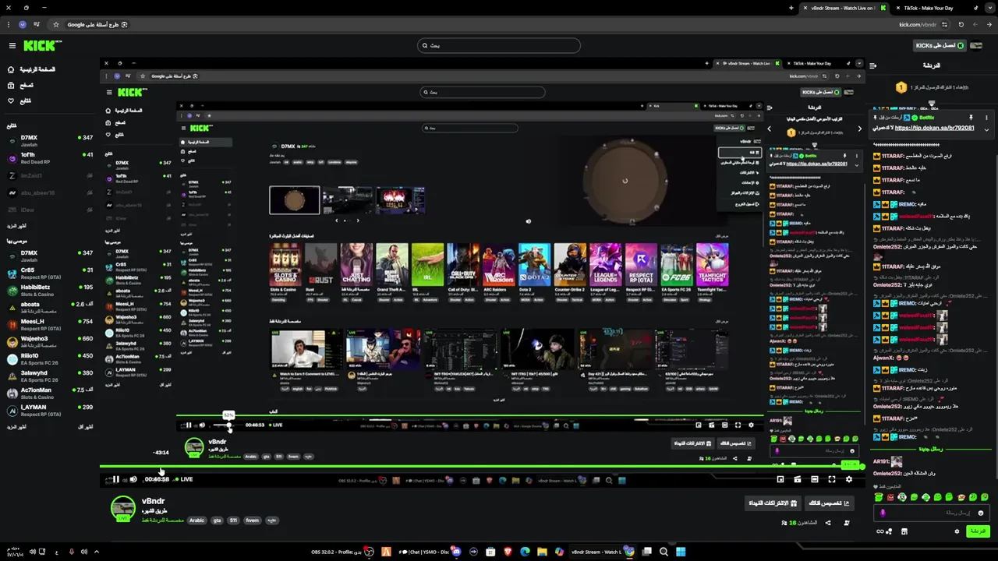Open Dota 2 category thumbnail
The height and width of the screenshot is (561, 998).
[x=534, y=265]
